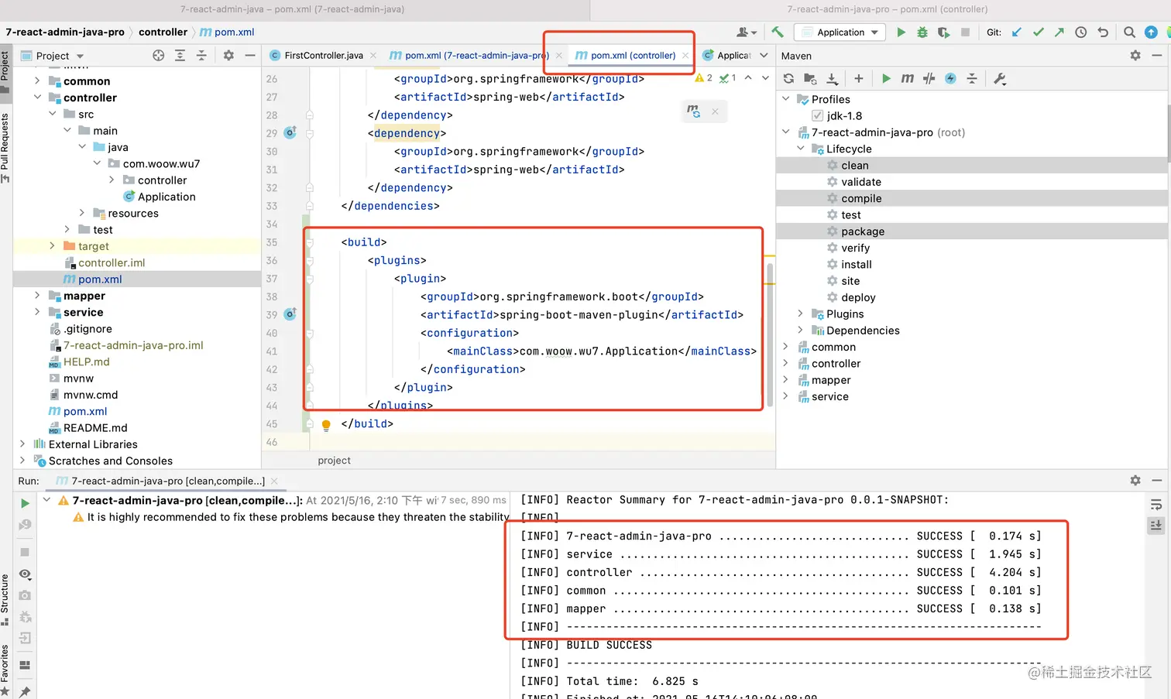This screenshot has height=699, width=1171.
Task: Open Project panel gear settings
Action: [228, 55]
